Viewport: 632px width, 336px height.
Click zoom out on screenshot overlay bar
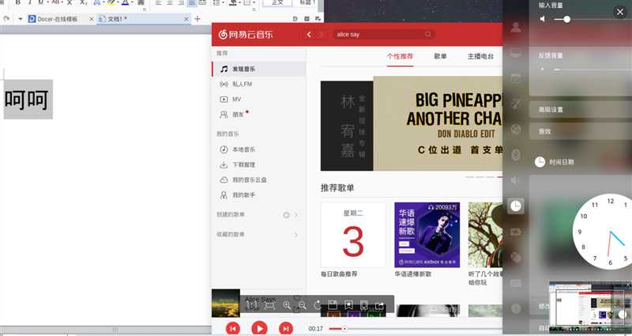tap(303, 305)
